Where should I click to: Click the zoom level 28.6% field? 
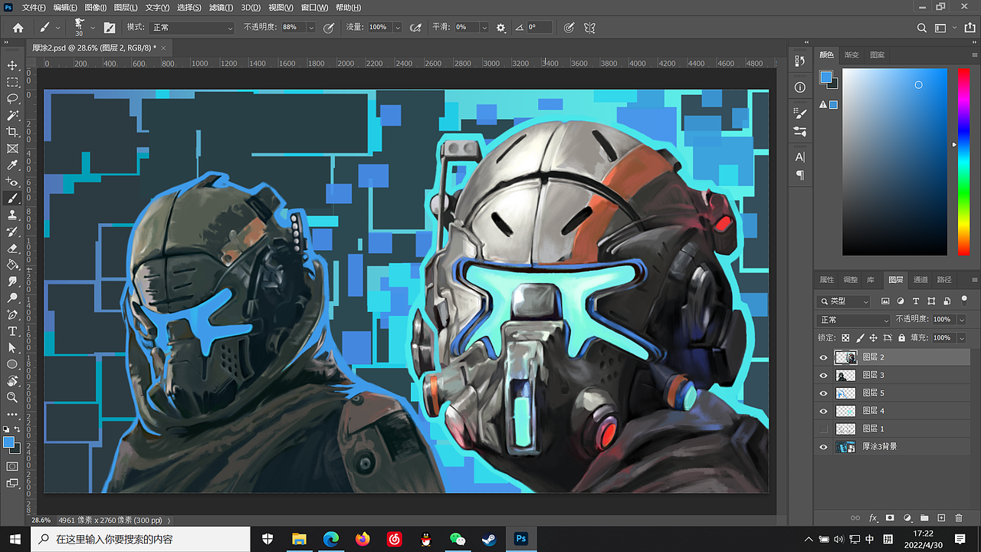[41, 520]
